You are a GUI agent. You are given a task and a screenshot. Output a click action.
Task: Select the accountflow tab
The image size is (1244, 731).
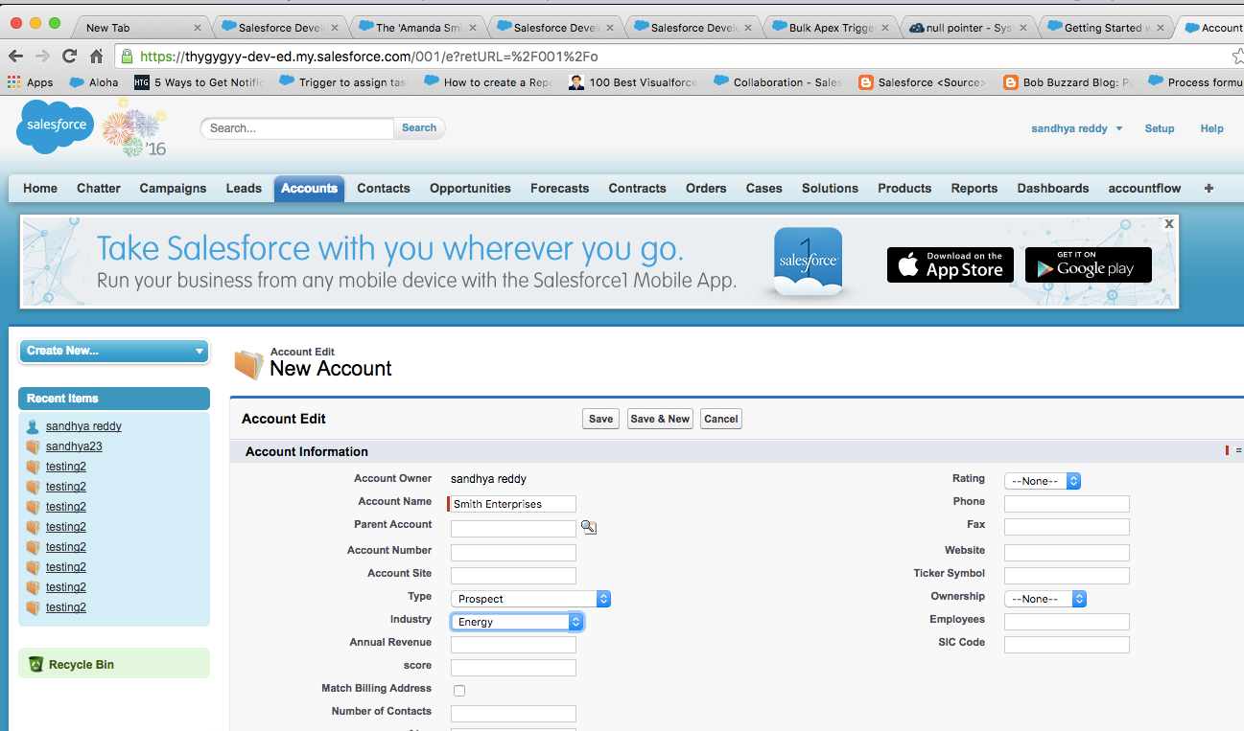(x=1144, y=189)
